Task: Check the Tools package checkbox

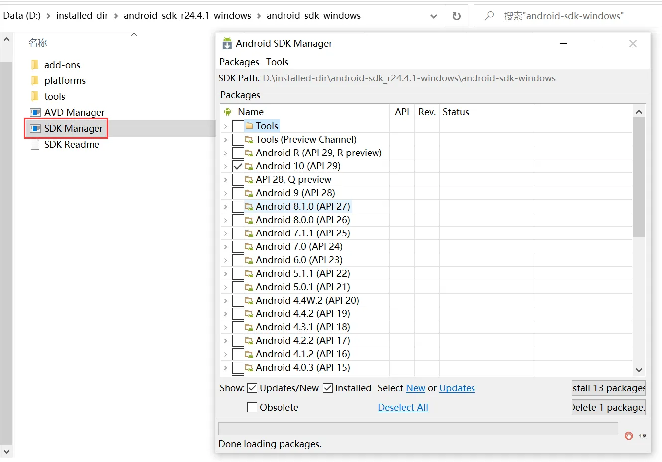Action: click(x=238, y=126)
